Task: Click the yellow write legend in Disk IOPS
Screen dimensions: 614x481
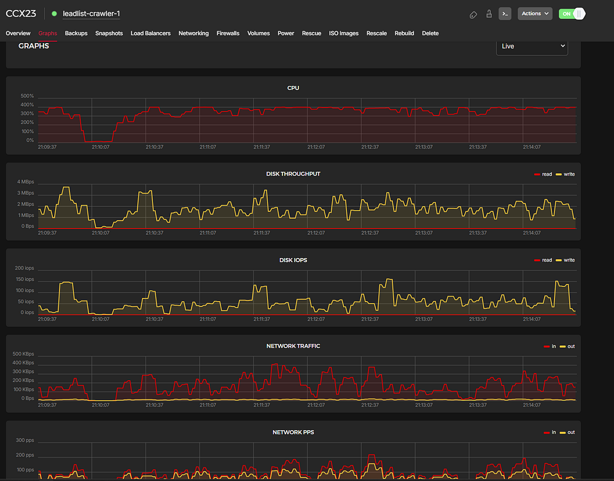Action: [565, 260]
